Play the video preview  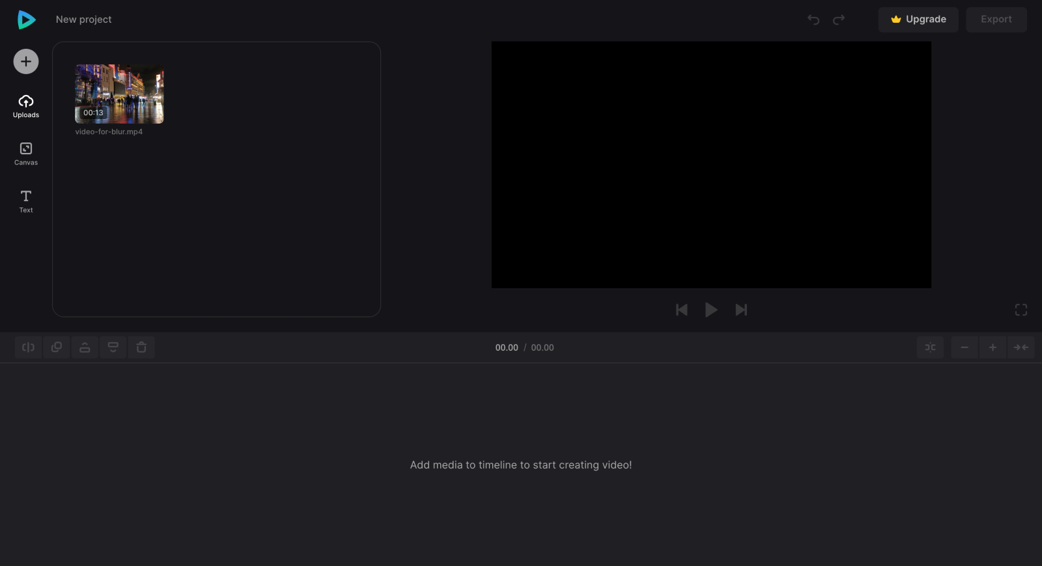click(x=711, y=310)
